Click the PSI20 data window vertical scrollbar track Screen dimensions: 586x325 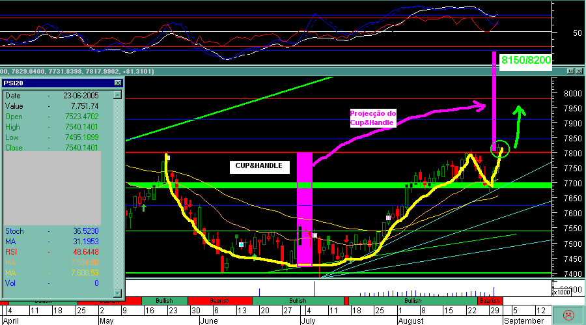click(117, 193)
